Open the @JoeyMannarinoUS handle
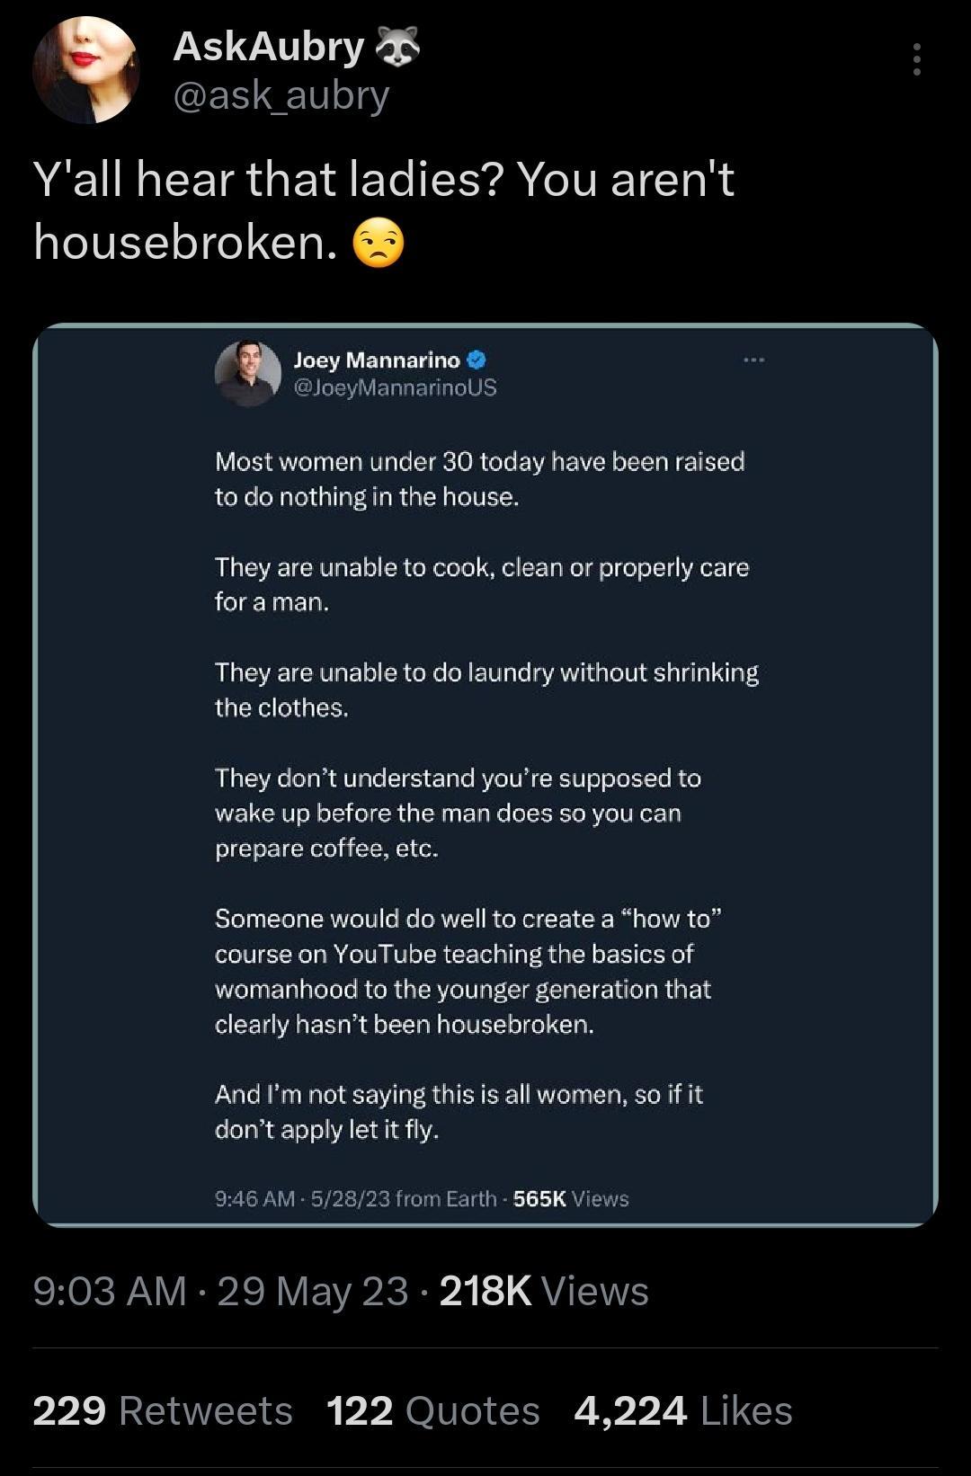This screenshot has width=971, height=1476. pos(396,390)
